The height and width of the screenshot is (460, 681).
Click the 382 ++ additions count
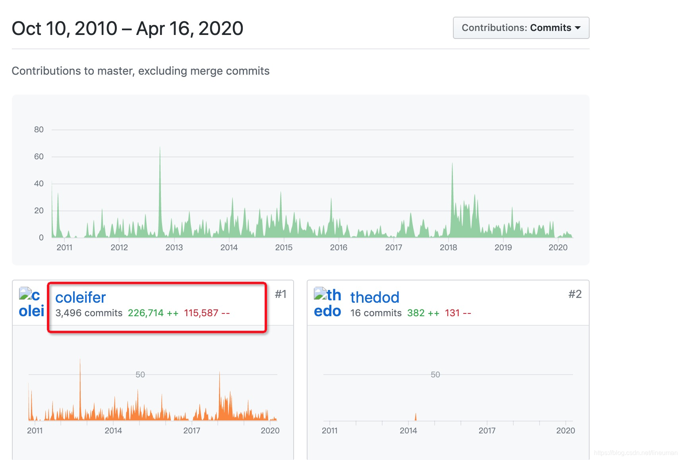click(423, 313)
